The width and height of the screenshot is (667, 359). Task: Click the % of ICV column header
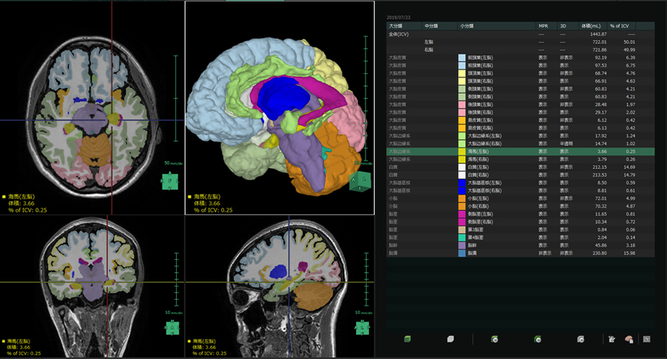pos(622,26)
